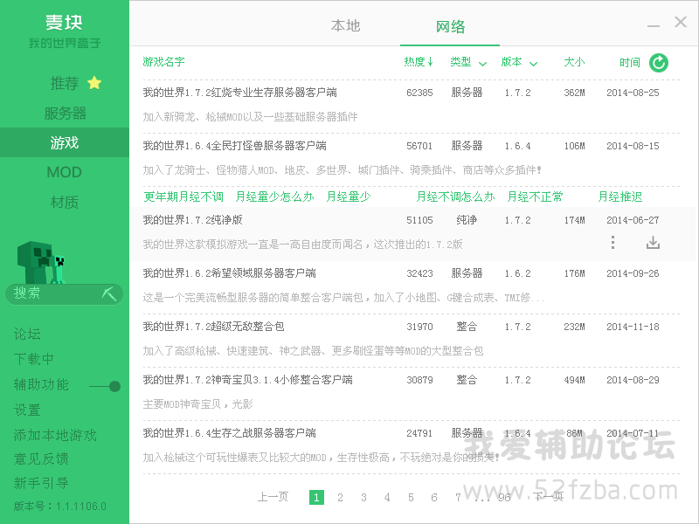The image size is (699, 524).
Task: Click the download icon for 我的世界1.7.2纯净版
Action: 653,243
